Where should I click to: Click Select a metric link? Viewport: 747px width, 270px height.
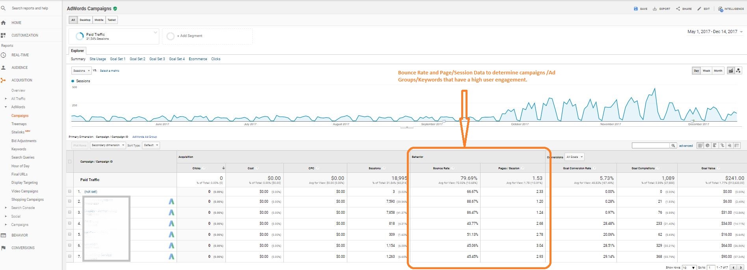pyautogui.click(x=110, y=71)
